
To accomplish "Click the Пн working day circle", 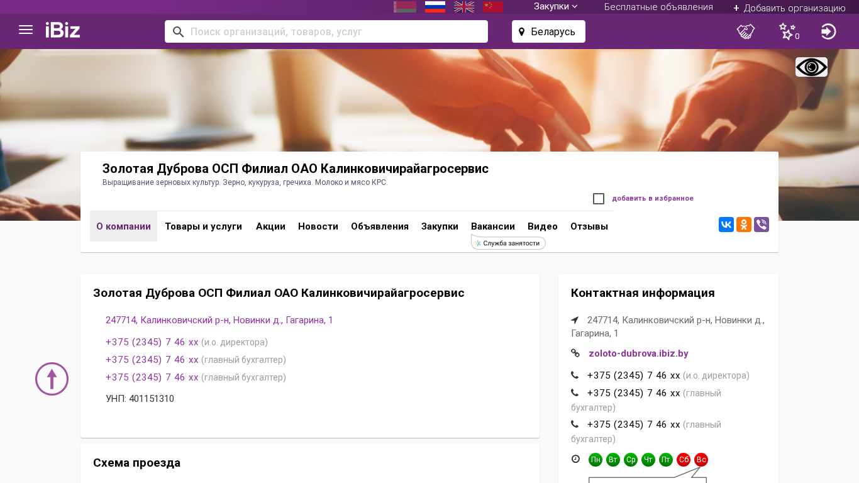I will click(x=596, y=460).
